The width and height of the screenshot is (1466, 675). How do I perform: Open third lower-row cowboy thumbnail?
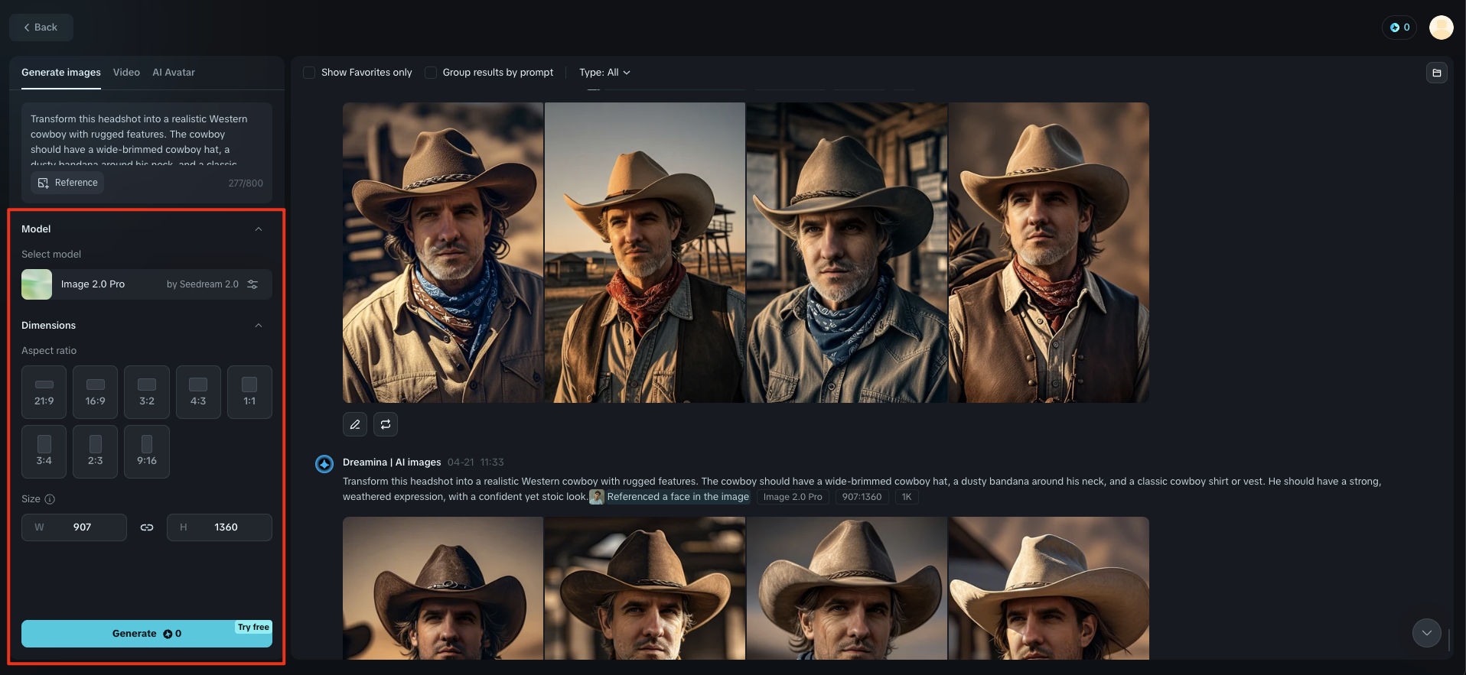(847, 588)
